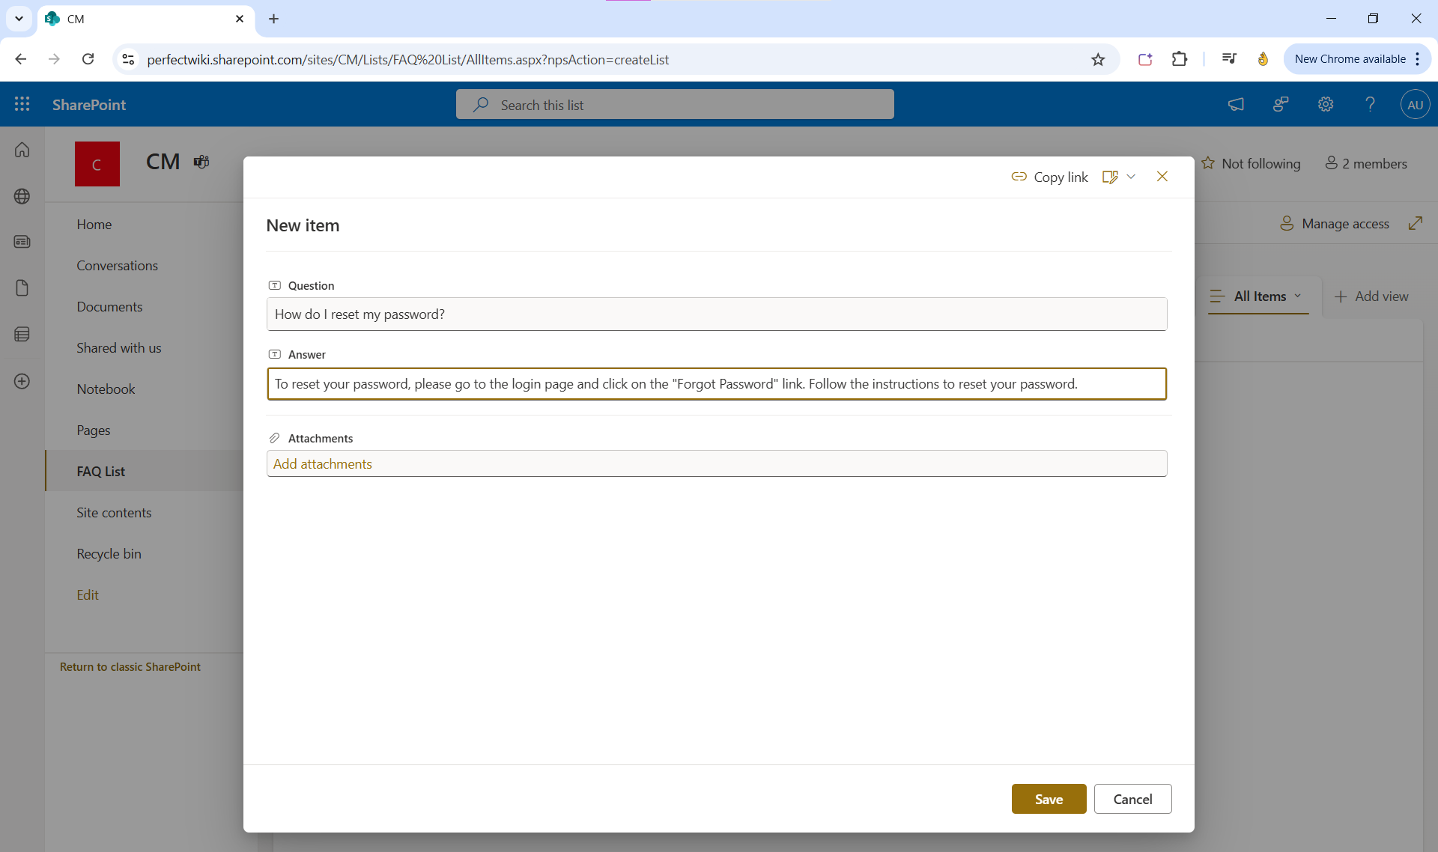The image size is (1438, 852).
Task: Select the globe icon in the left rail
Action: 22,196
